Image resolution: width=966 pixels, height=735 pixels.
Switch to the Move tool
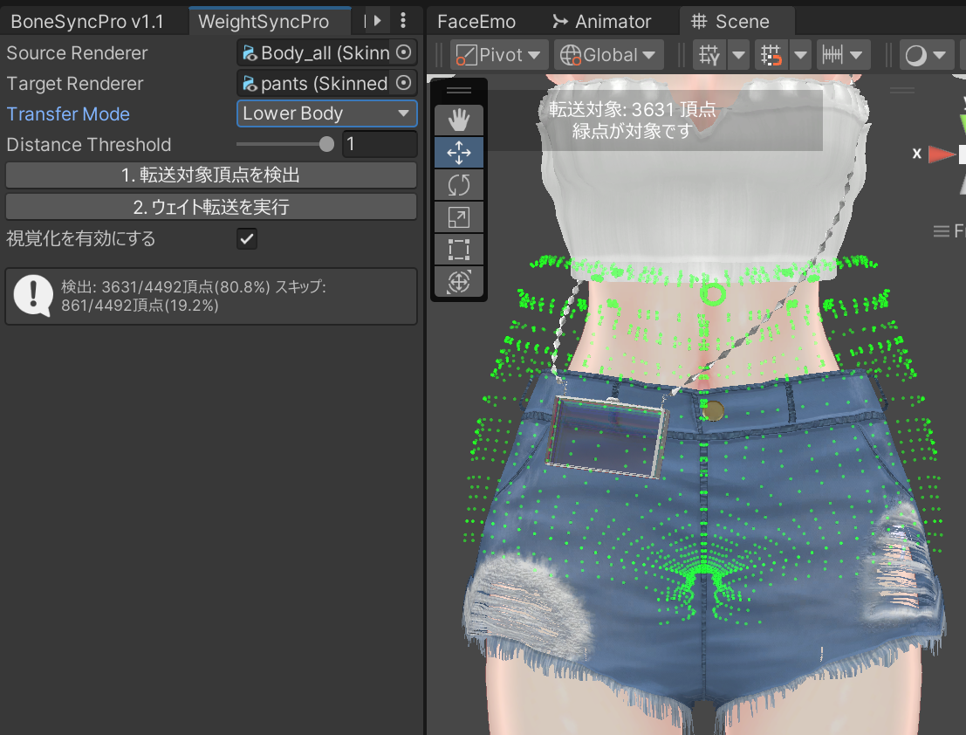point(458,151)
